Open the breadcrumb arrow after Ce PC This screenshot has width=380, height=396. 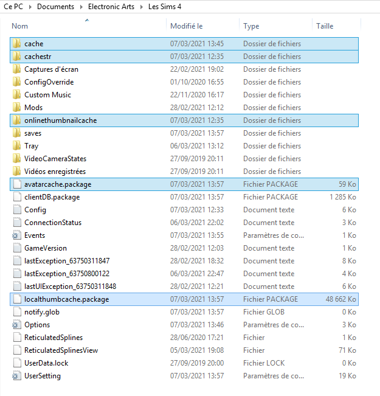[30, 7]
